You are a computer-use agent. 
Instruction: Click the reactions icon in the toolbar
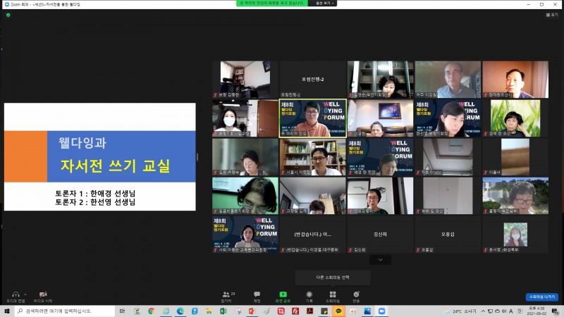(x=356, y=294)
